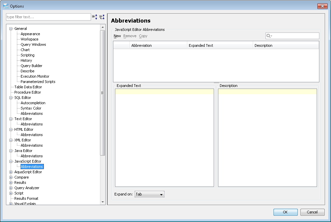Click the Remove abbreviation link
The width and height of the screenshot is (331, 222).
point(130,36)
